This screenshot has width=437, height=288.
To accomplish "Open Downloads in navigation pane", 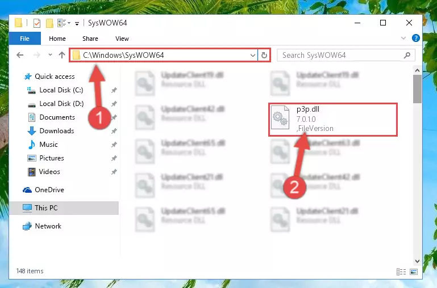I will coord(51,131).
